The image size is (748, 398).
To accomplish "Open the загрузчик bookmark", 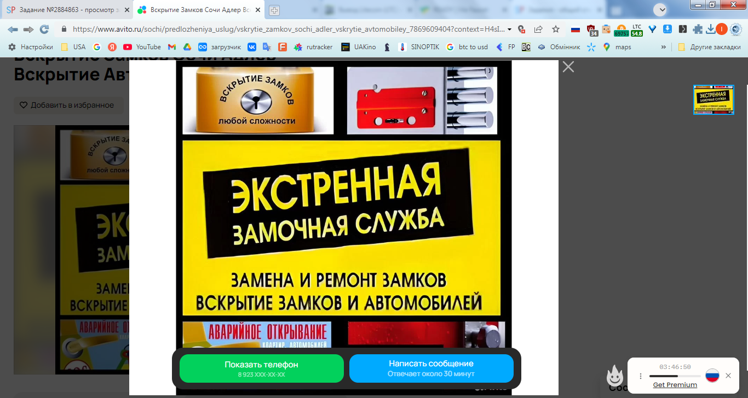I will 220,47.
